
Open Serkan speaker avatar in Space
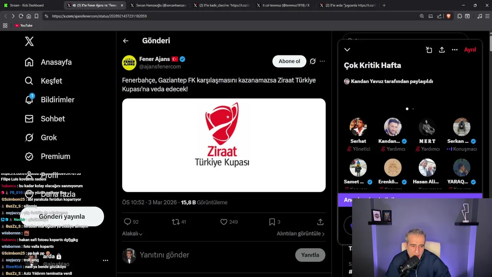click(x=462, y=127)
